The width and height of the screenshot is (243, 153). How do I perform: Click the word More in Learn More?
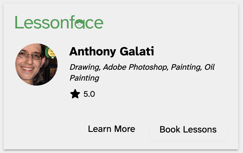125,129
